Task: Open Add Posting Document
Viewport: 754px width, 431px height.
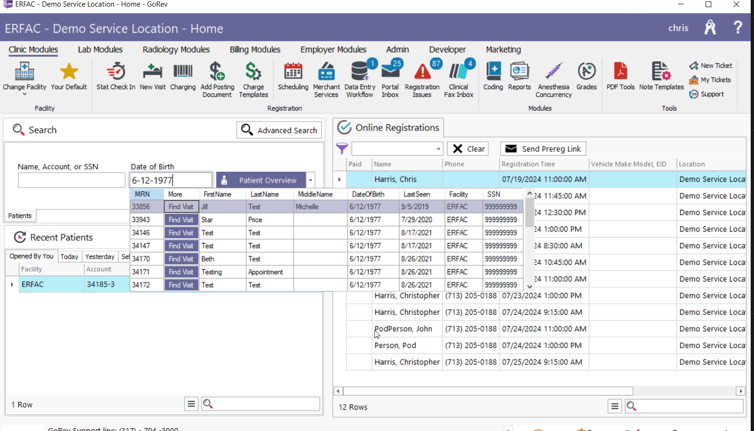Action: pos(217,80)
